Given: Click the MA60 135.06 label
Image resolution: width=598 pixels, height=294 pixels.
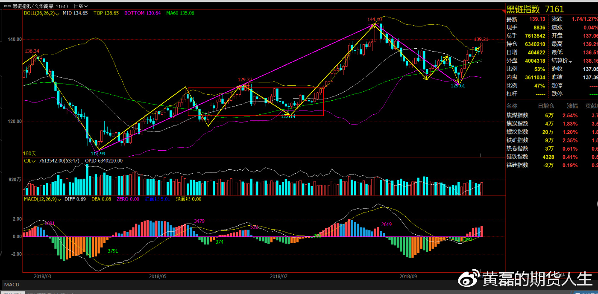Looking at the screenshot, I should (x=180, y=13).
